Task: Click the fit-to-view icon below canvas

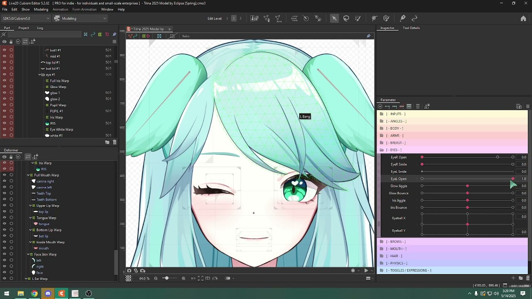Action: (x=200, y=278)
